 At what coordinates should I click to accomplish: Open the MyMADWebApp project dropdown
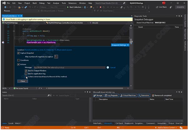tap(23, 23)
